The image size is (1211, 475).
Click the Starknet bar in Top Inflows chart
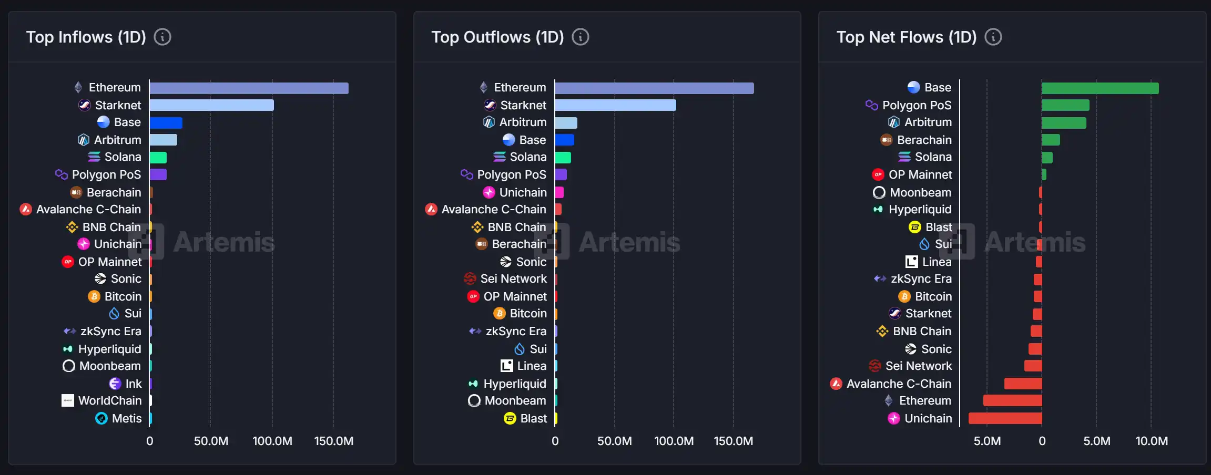coord(212,105)
